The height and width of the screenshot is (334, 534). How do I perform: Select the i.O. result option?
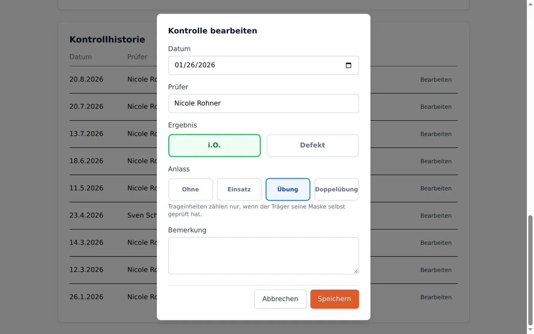(214, 145)
